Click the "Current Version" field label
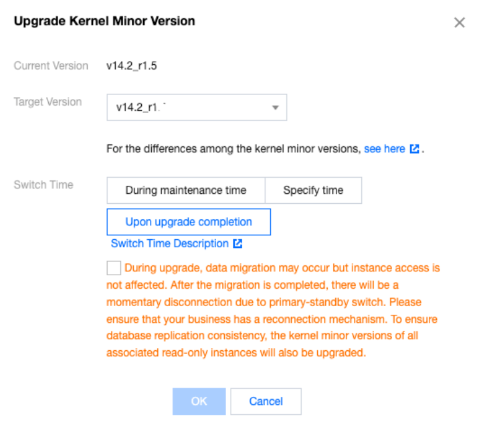The image size is (479, 427). pos(51,66)
